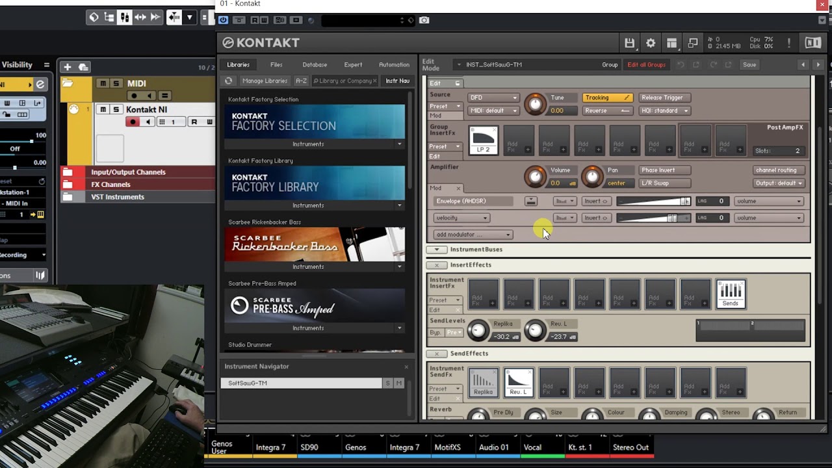Click the A-Z sort button
The image size is (832, 468).
click(301, 81)
